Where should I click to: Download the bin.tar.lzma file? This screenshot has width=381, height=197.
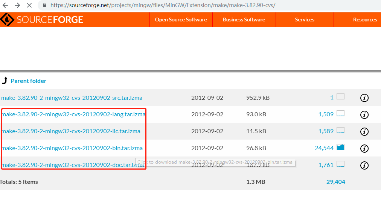pyautogui.click(x=72, y=148)
